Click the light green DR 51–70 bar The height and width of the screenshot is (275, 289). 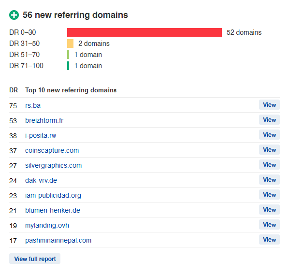[x=68, y=55]
